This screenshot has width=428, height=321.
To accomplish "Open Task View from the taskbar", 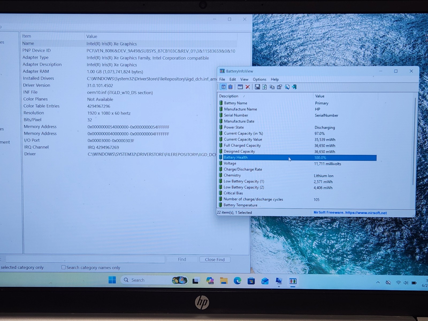I will [196, 281].
